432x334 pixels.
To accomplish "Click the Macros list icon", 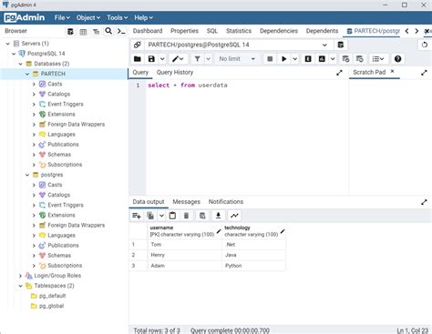I will pyautogui.click(x=378, y=59).
